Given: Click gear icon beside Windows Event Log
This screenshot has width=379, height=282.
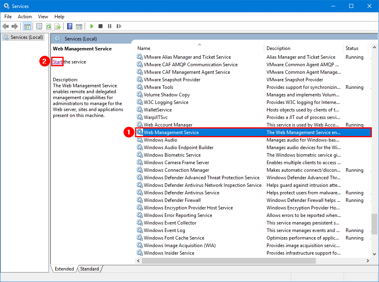Looking at the screenshot, I should (140, 230).
